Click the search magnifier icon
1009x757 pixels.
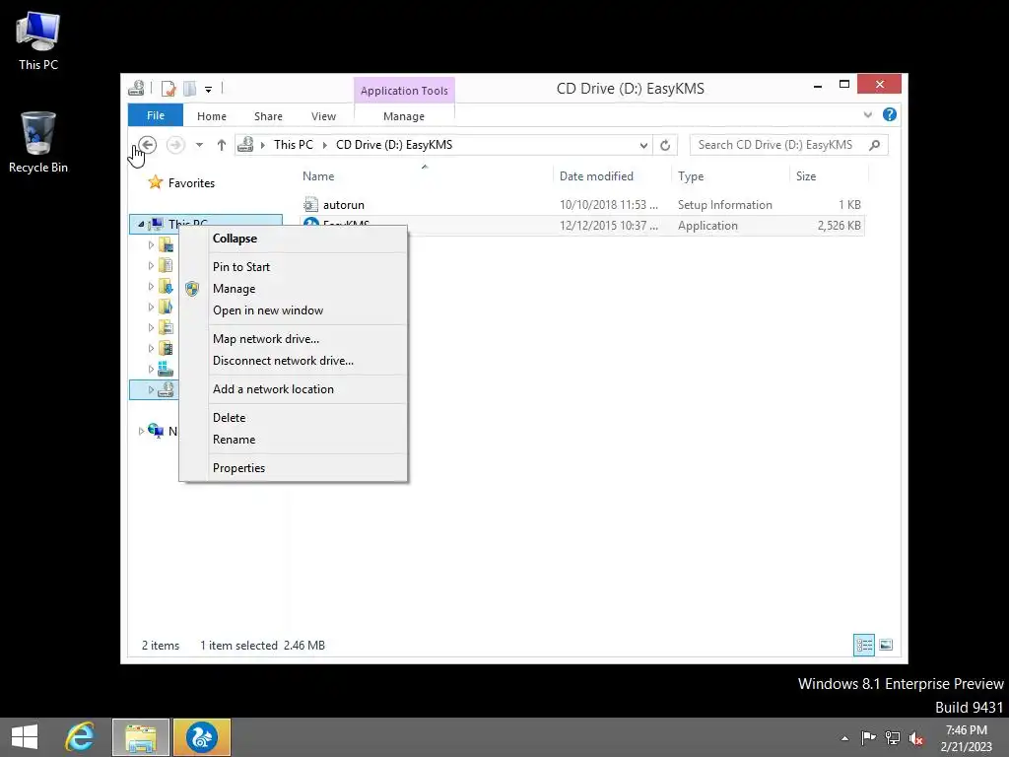(875, 145)
